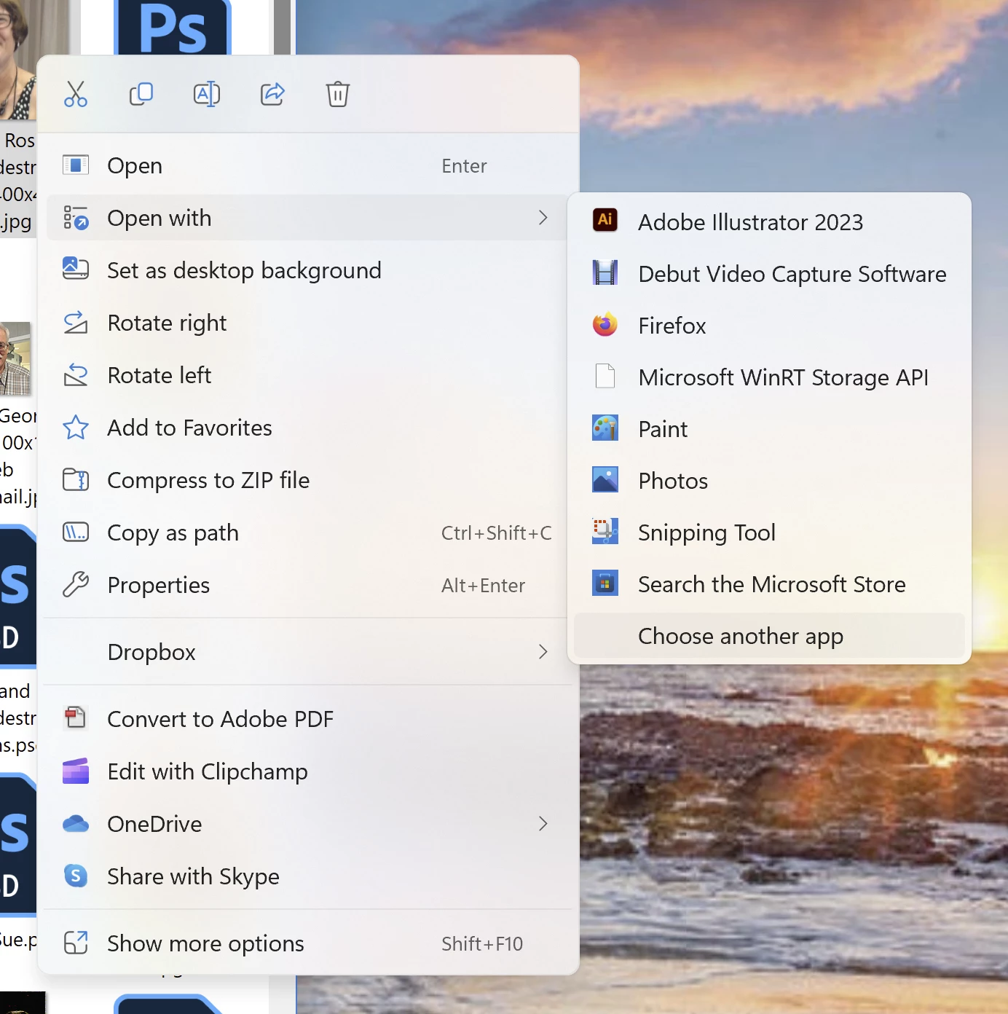Select Search the Microsoft Store
Screen dimensions: 1008x1014
(x=769, y=583)
